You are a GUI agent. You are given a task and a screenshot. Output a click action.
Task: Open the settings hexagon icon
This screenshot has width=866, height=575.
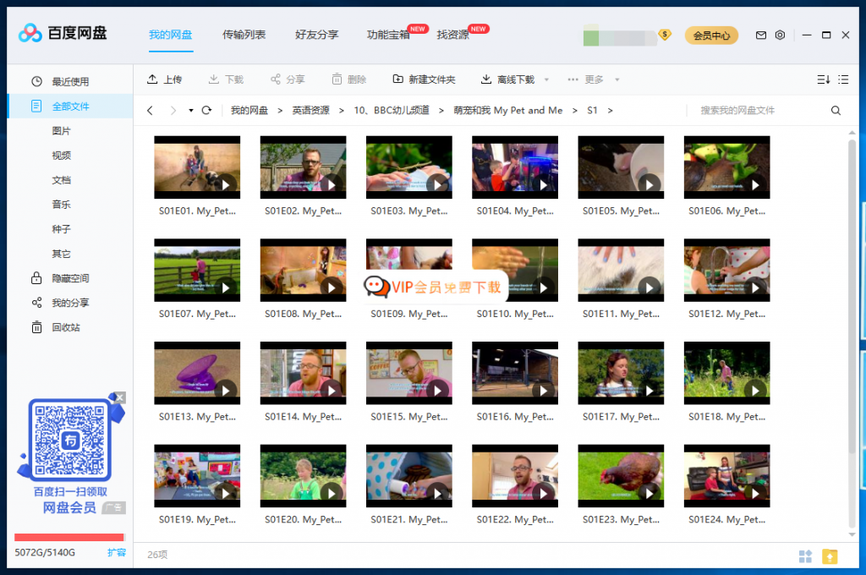[780, 35]
